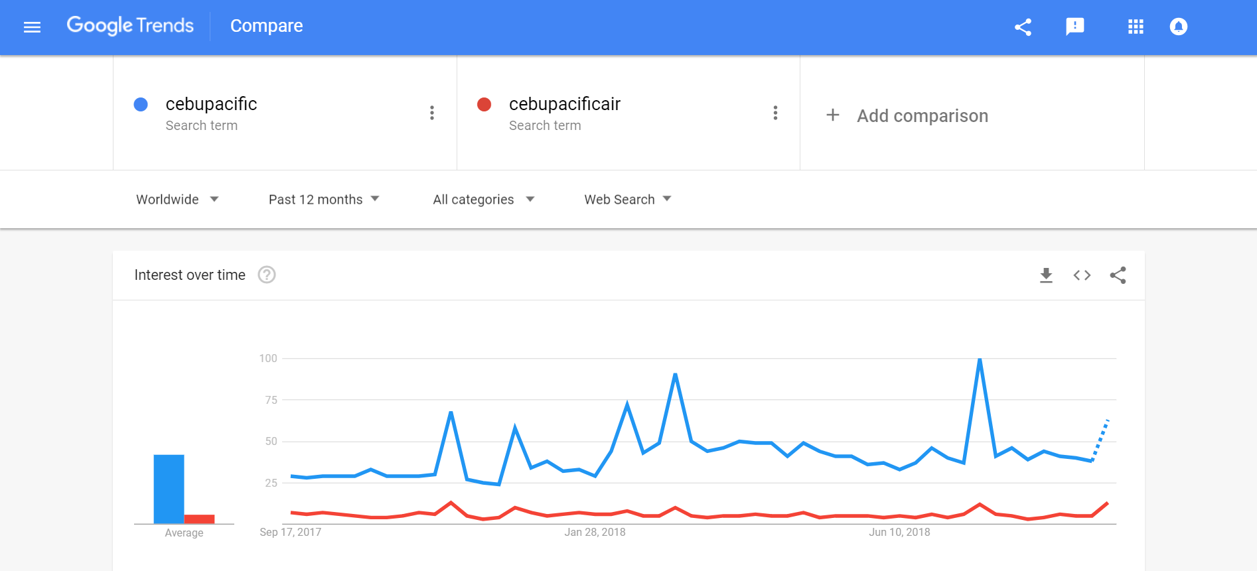
Task: Open the hamburger main menu
Action: coord(32,27)
